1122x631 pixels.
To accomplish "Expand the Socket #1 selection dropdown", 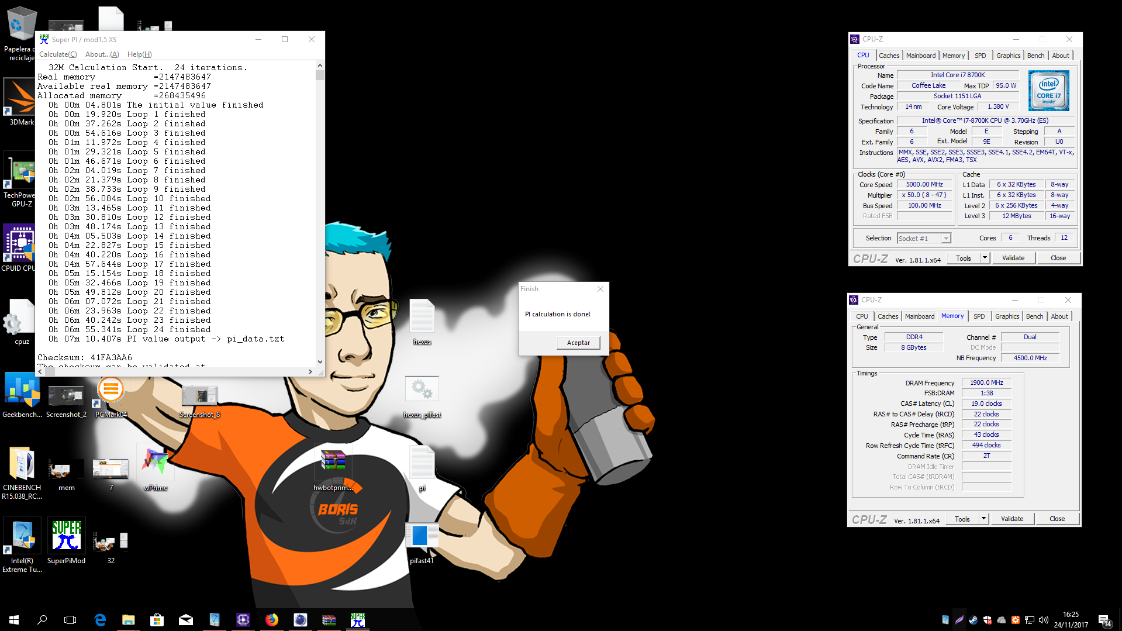I will pyautogui.click(x=945, y=238).
